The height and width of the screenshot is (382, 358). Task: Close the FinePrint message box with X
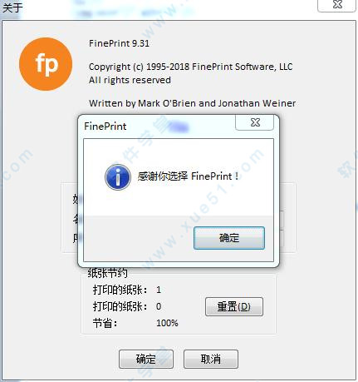point(255,122)
